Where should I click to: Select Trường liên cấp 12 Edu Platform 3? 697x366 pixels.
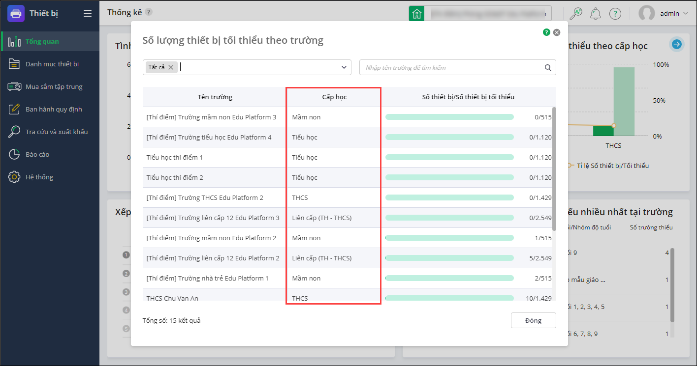coord(348,218)
